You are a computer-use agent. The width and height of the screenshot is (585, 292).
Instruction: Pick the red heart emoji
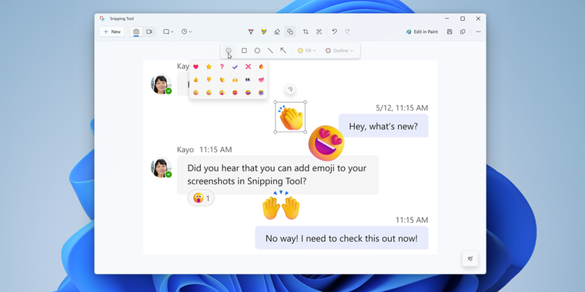click(196, 67)
